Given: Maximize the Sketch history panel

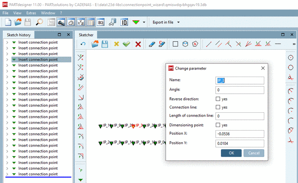Looking at the screenshot, I should click(x=59, y=35).
